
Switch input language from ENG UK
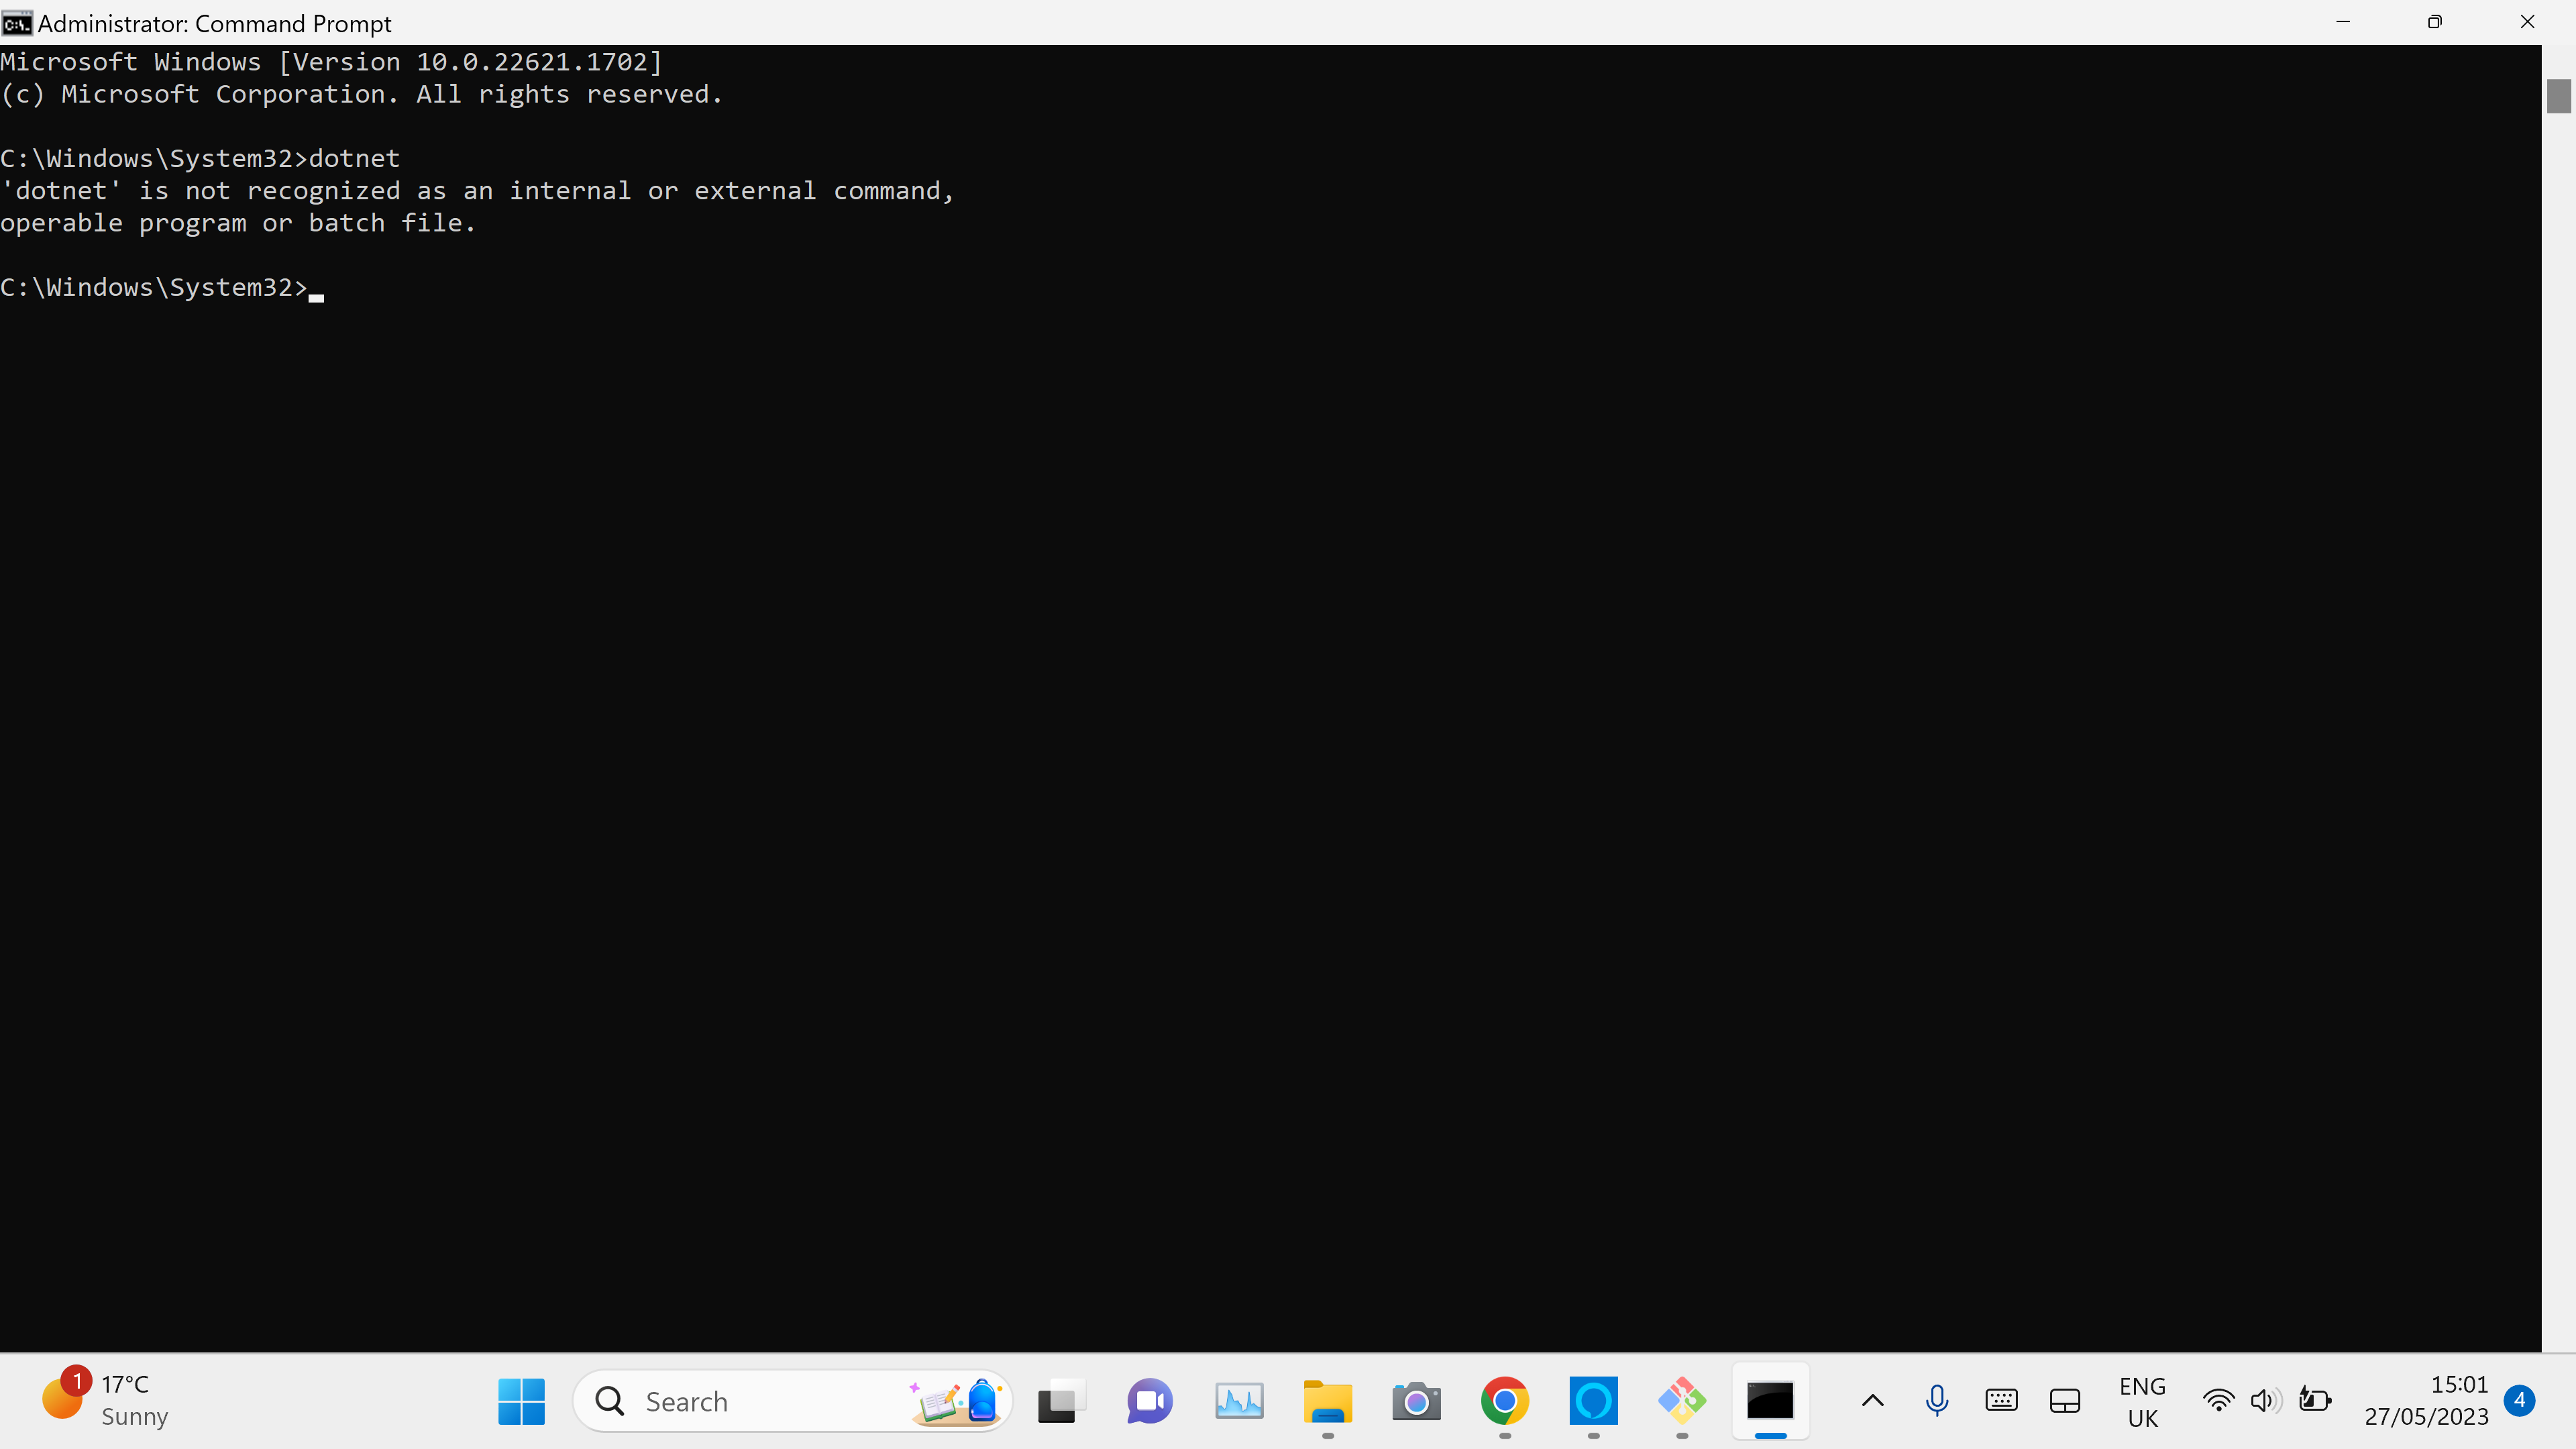2142,1400
